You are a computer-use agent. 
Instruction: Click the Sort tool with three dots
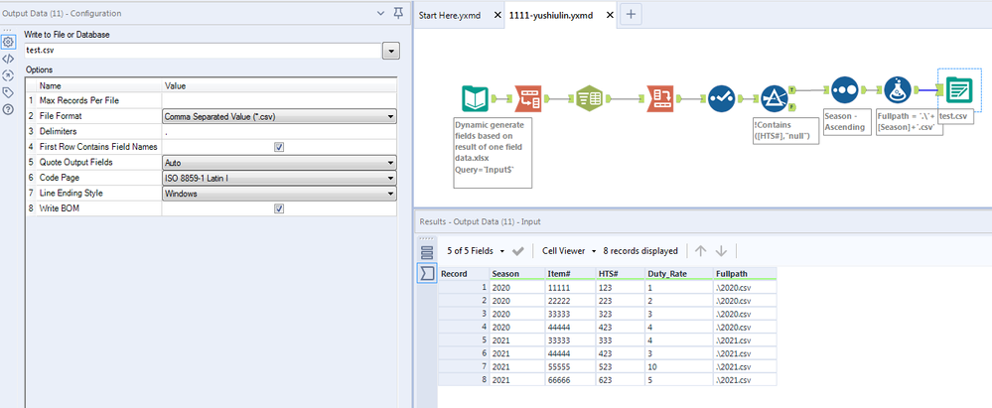[844, 90]
